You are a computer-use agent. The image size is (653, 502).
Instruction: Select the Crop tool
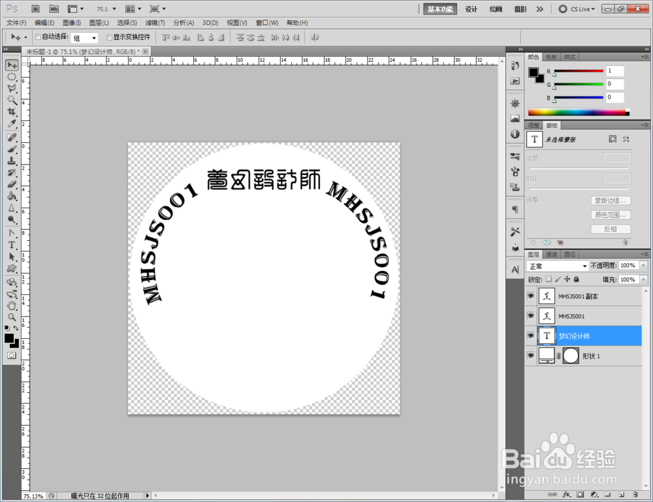12,112
